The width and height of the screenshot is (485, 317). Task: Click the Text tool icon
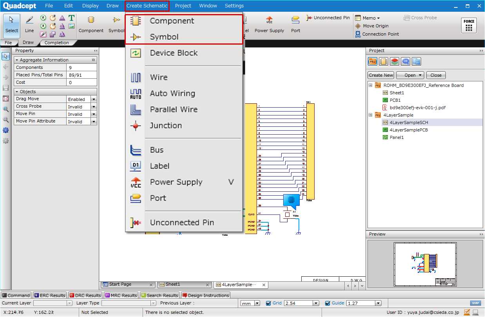click(x=71, y=18)
